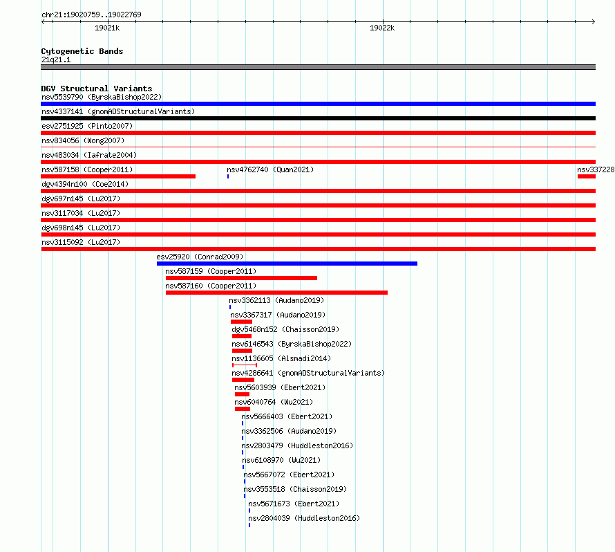615x552 pixels.
Task: Open nsv2803479 (Huddleston2016) variant
Action: click(297, 445)
